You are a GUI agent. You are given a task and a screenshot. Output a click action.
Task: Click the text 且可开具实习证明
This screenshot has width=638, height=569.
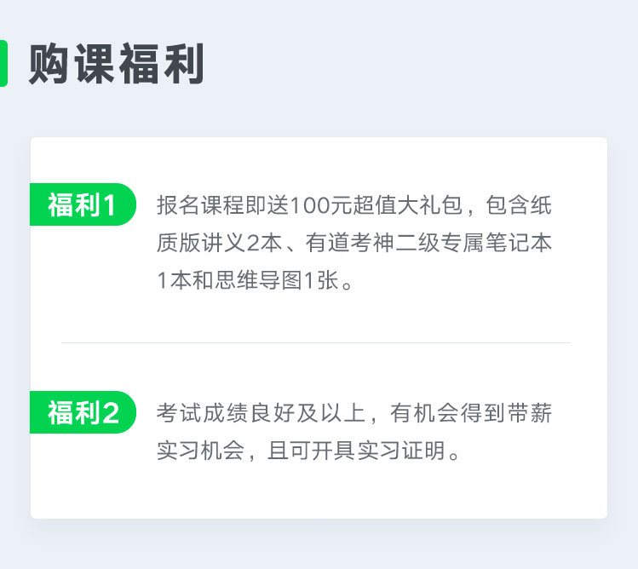click(x=356, y=450)
